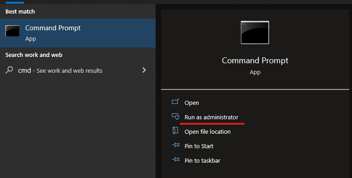The image size is (352, 178).
Task: Select Pin to taskbar
Action: pos(202,160)
